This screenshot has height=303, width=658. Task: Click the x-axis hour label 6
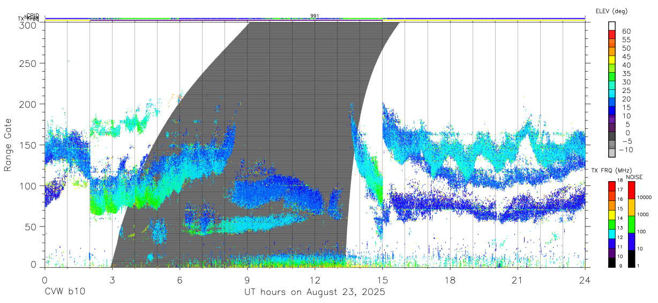click(180, 281)
